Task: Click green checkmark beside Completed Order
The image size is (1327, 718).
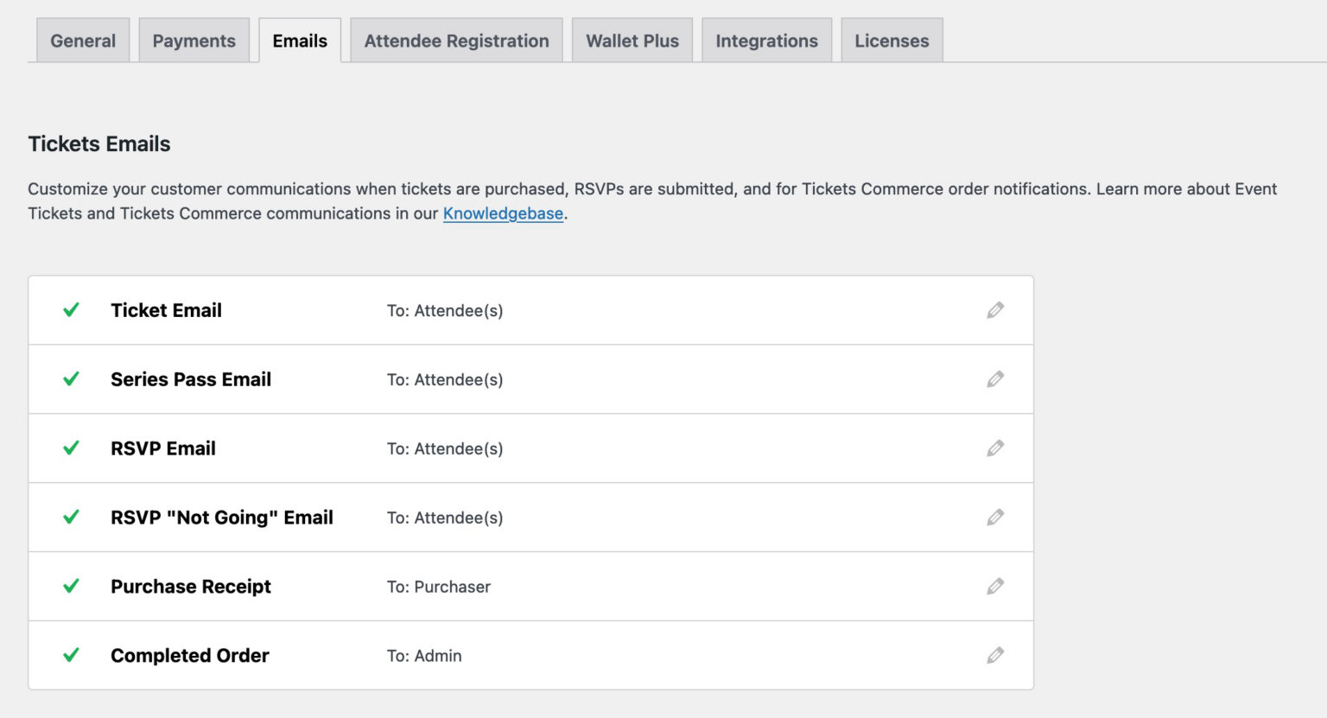Action: 71,656
